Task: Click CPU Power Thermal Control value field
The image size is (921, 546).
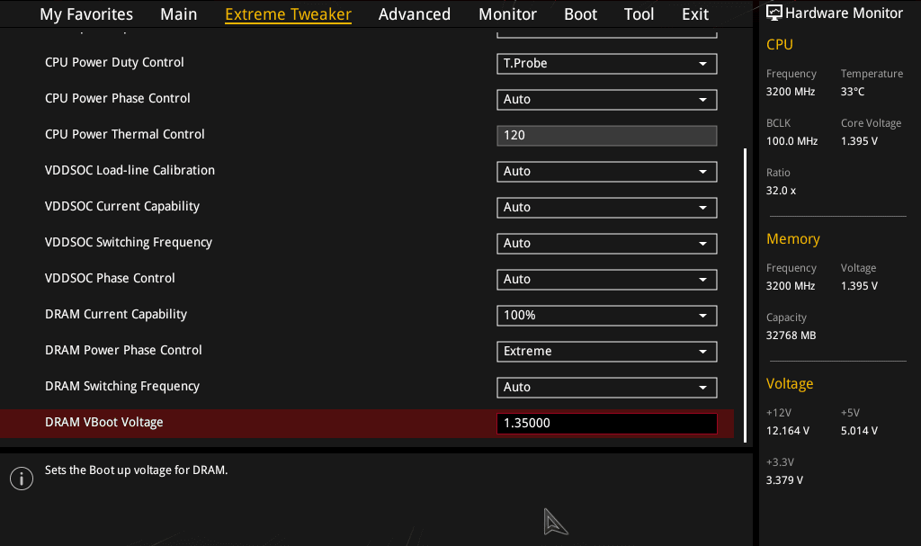Action: coord(606,136)
